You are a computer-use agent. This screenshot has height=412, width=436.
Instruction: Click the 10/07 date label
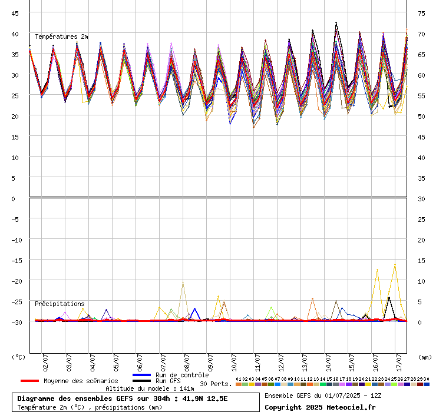tap(234, 363)
